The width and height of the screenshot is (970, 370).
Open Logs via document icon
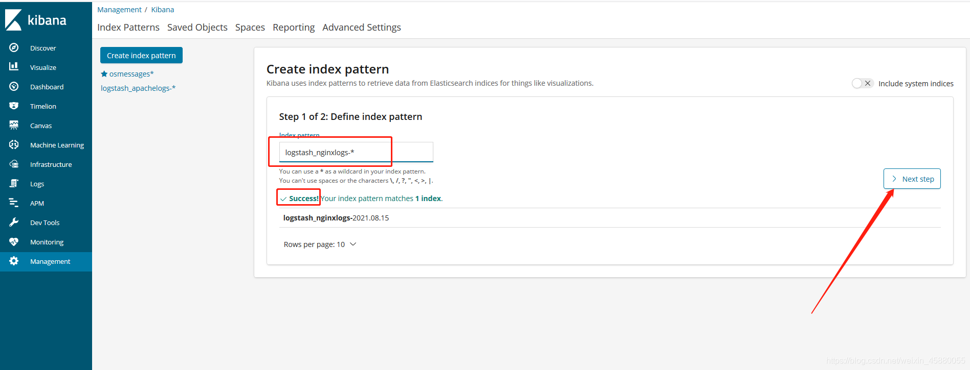pos(14,183)
